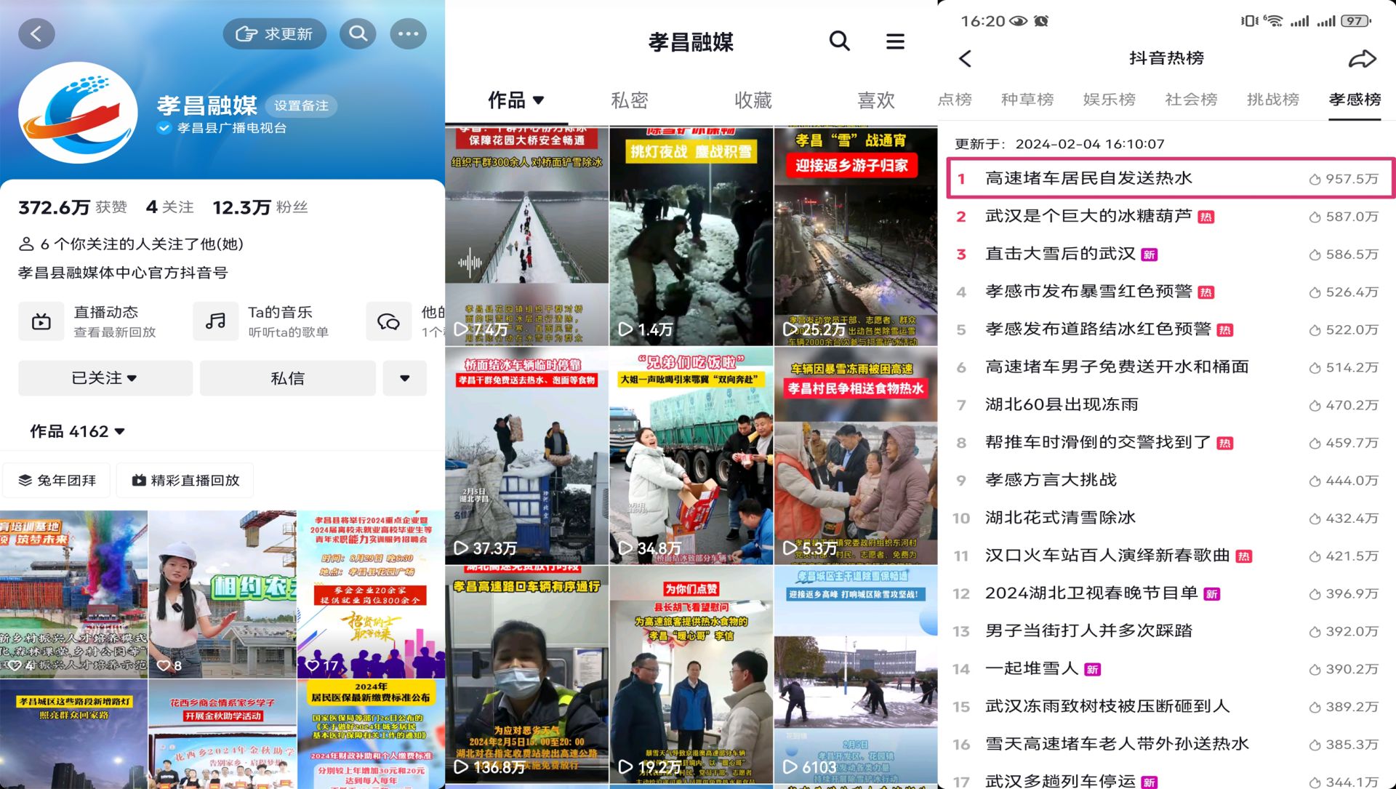Screen dimensions: 1396x789
Task: Share the 抖音热榜 with the arrow icon
Action: pyautogui.click(x=1362, y=58)
